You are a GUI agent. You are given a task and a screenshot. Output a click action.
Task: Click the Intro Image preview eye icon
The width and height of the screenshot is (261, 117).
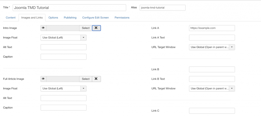43,28
